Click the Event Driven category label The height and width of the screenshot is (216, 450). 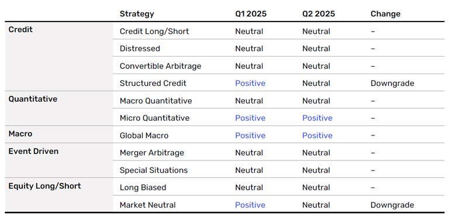click(x=33, y=151)
